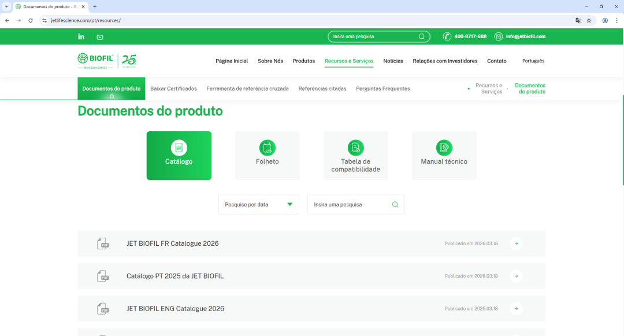Click info@jetbiofil.com email link
Viewport: 624px width, 336px height.
526,36
